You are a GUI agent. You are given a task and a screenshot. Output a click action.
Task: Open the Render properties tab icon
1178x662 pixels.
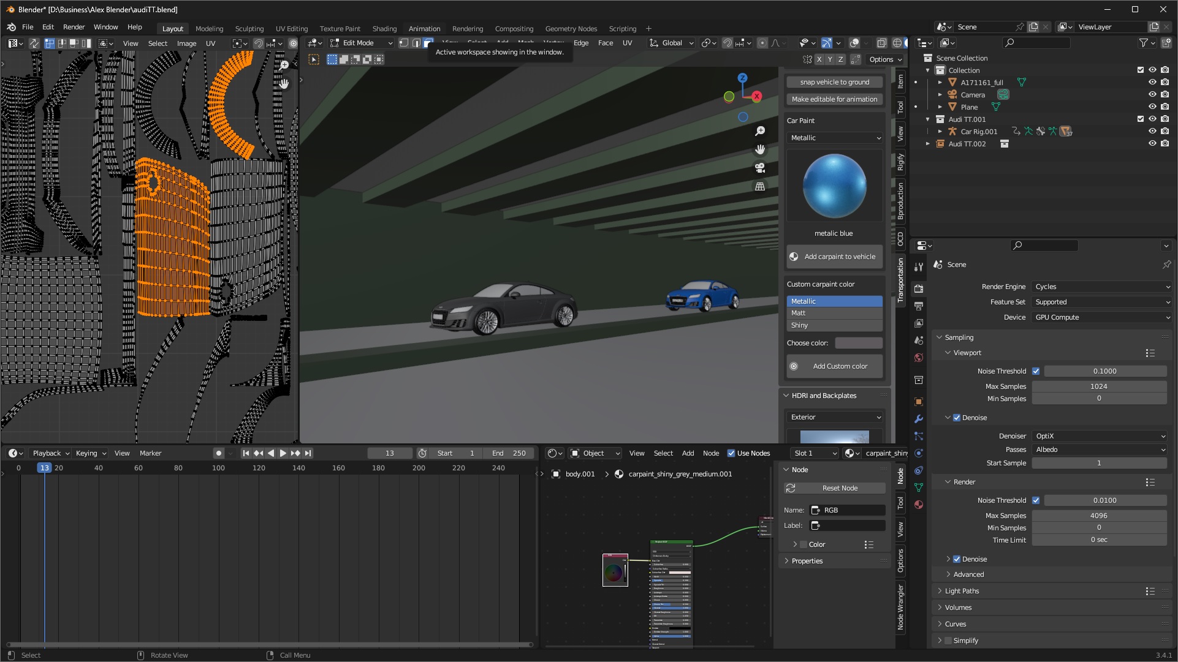click(x=919, y=288)
